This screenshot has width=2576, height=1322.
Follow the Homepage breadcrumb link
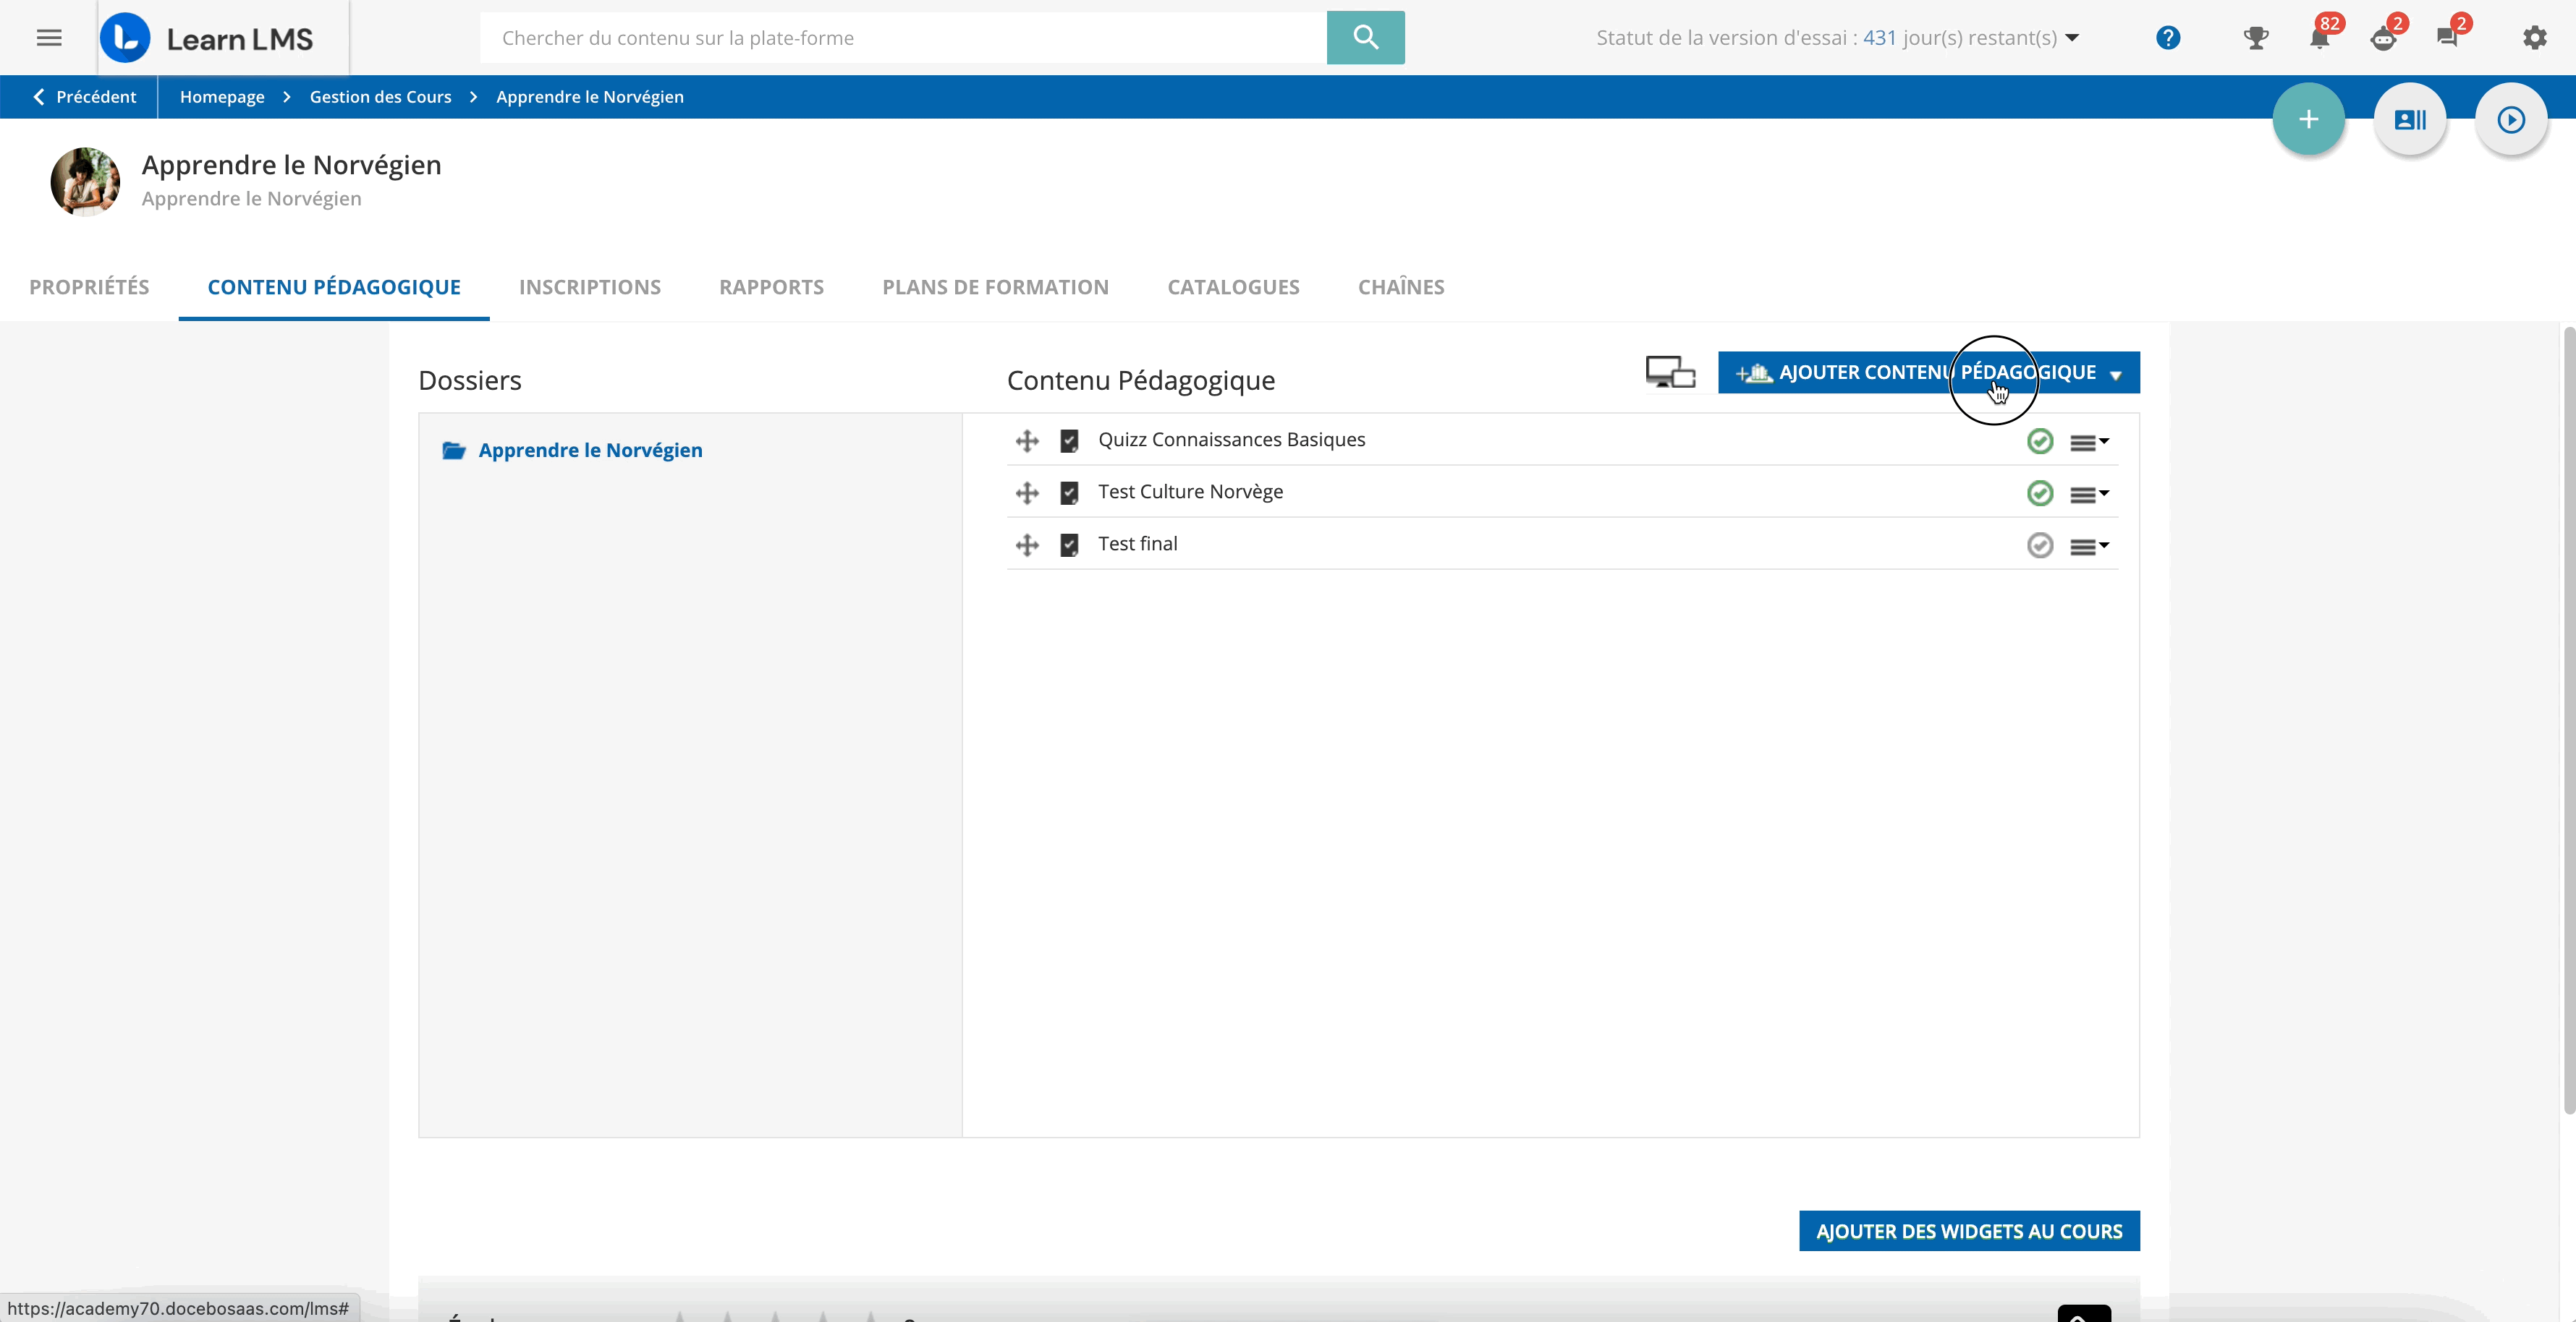click(222, 97)
